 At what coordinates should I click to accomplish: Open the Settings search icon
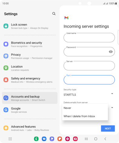click(54, 14)
